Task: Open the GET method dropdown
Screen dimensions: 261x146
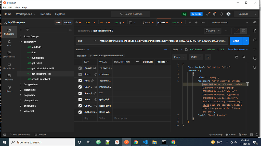Action: 87,41
